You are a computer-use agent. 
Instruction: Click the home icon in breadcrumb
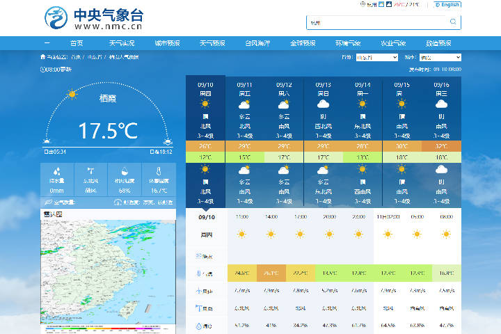pos(43,57)
